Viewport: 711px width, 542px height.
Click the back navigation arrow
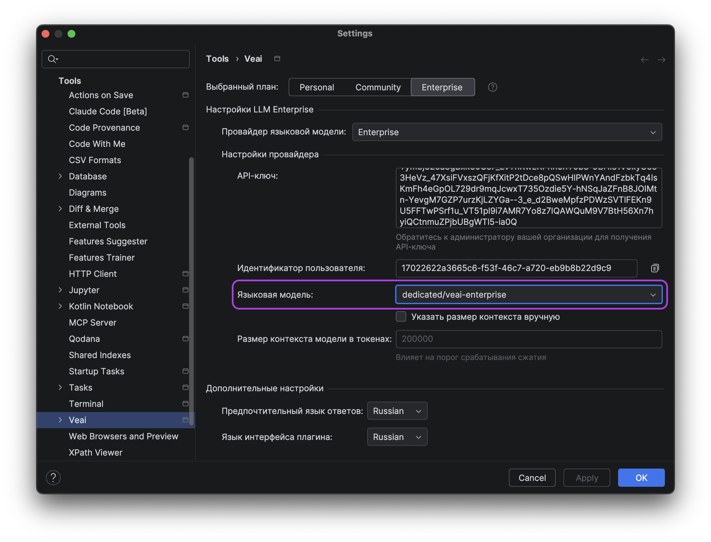pyautogui.click(x=644, y=59)
